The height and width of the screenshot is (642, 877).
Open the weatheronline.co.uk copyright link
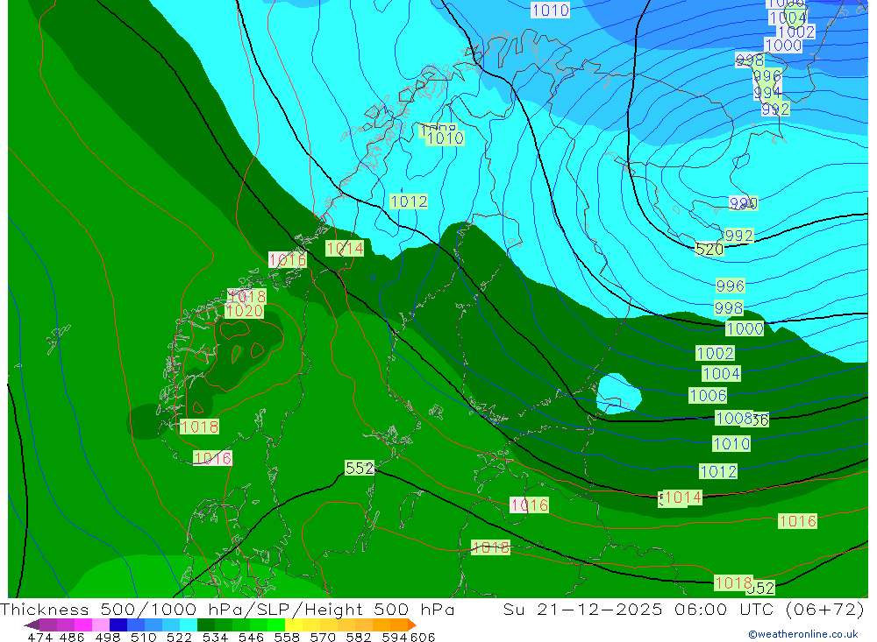(x=803, y=634)
